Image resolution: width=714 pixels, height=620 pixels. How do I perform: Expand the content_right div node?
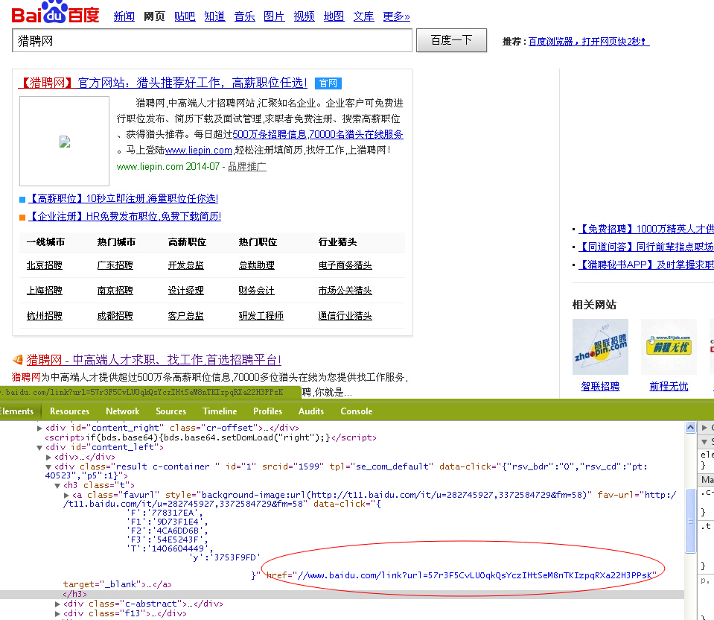pyautogui.click(x=39, y=428)
